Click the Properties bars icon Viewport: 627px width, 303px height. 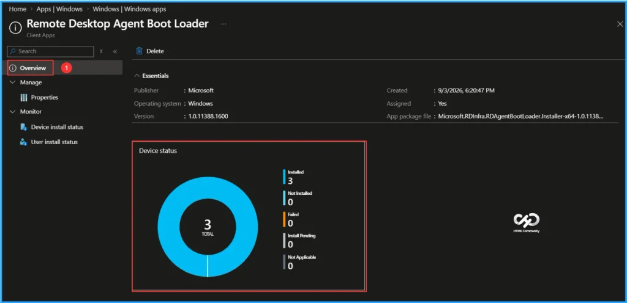(x=24, y=97)
